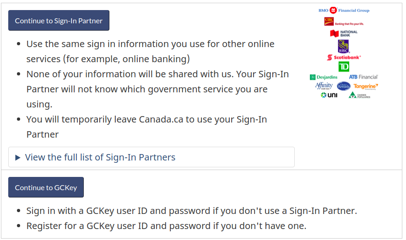Click the Register for a GCKey bullet text
This screenshot has width=406, height=240.
[166, 226]
